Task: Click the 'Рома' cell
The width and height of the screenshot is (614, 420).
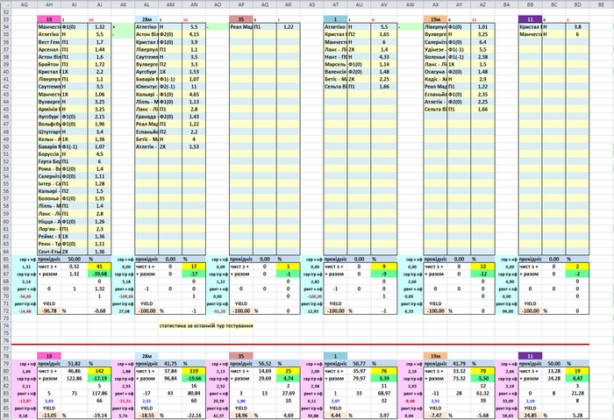Action: coord(49,168)
